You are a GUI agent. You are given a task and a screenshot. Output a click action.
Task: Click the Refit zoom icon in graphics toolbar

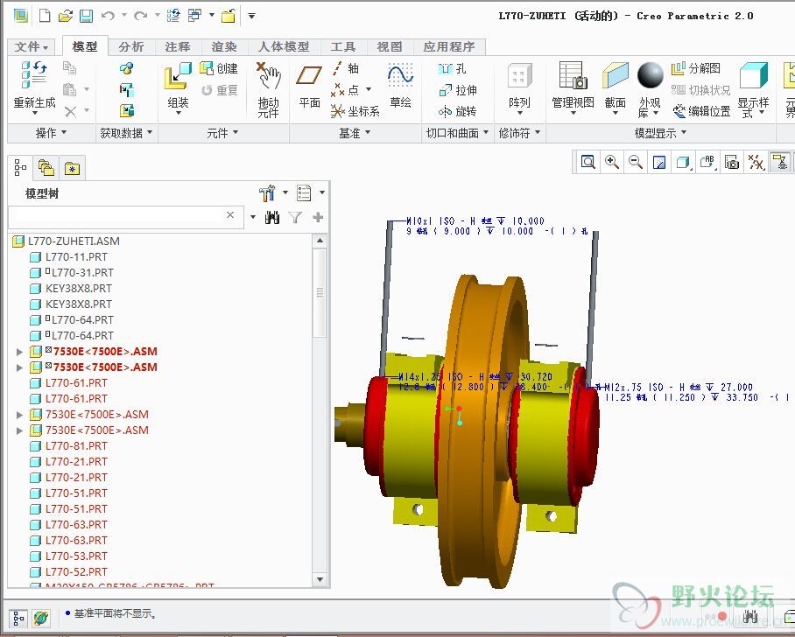(x=587, y=162)
